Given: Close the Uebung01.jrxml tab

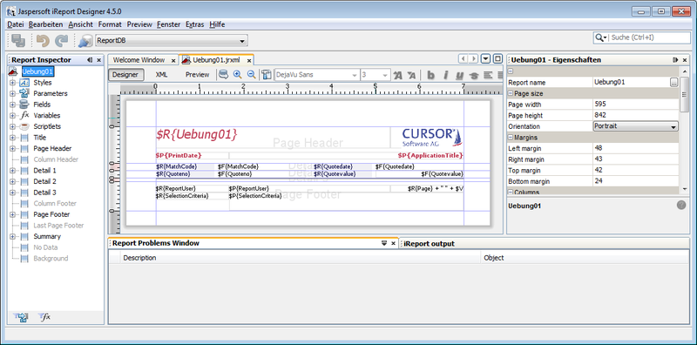Looking at the screenshot, I should click(249, 60).
